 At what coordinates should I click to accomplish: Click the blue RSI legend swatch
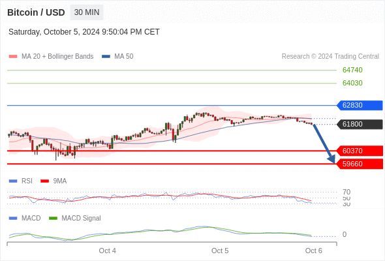pos(13,181)
